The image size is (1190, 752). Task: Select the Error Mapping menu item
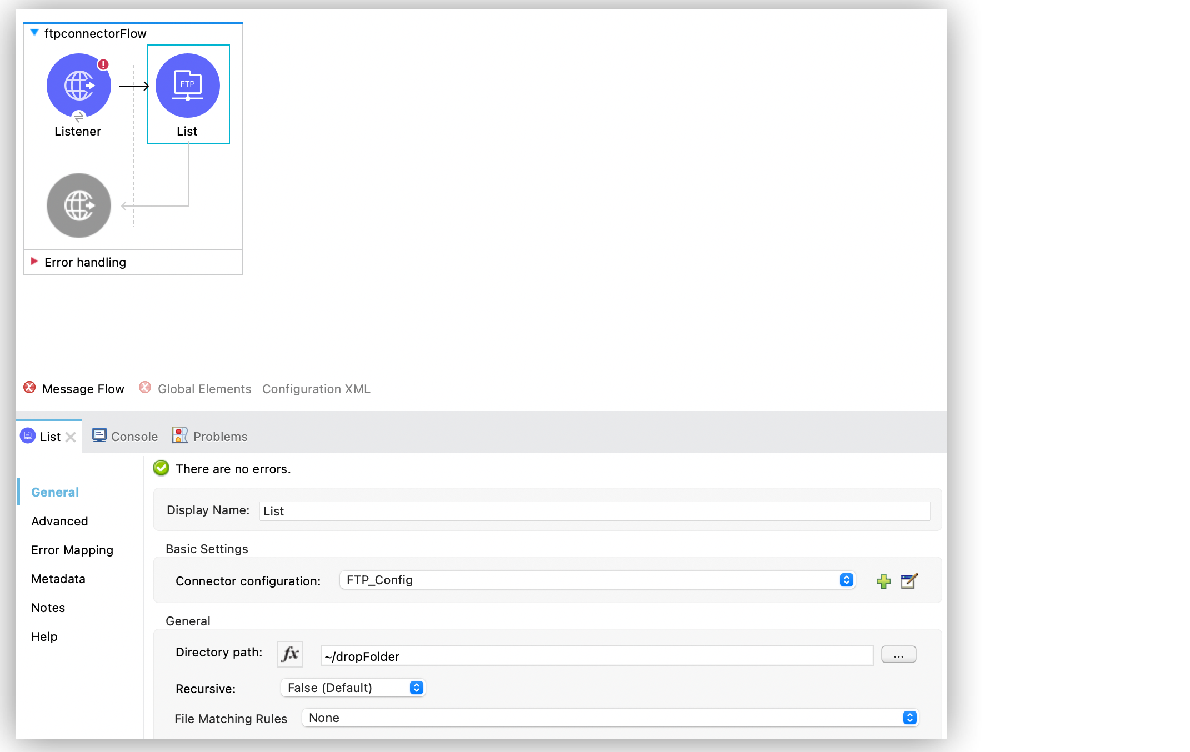click(71, 549)
